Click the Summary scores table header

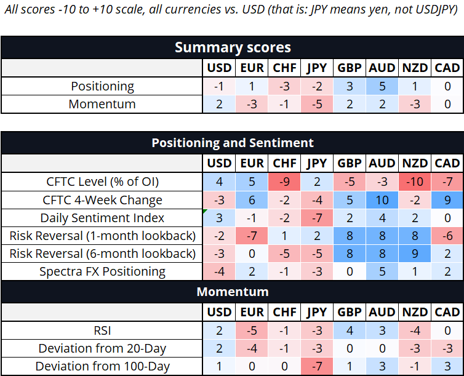coord(232,47)
